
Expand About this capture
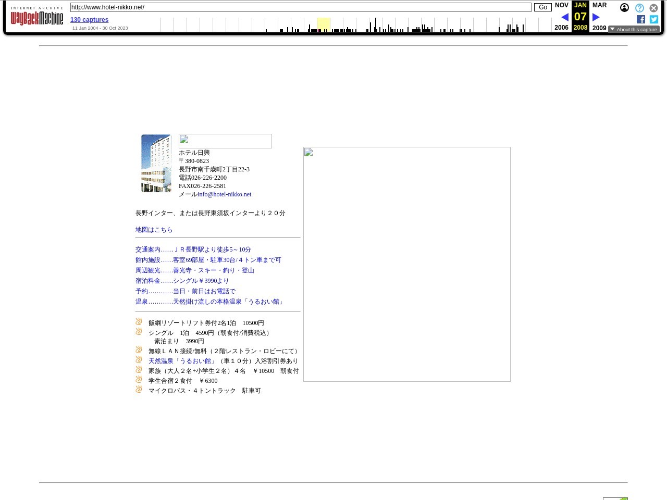click(x=634, y=29)
